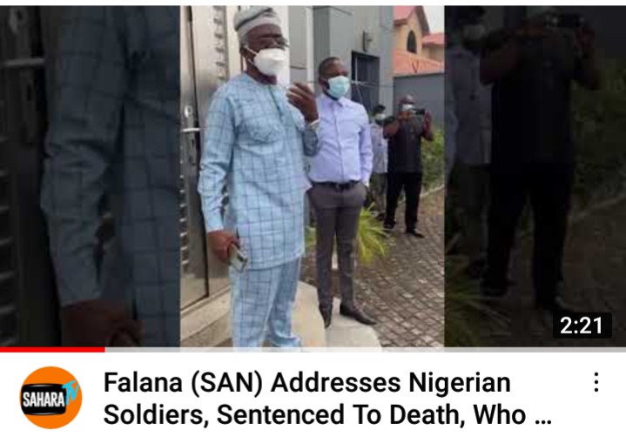Viewport: 626px width, 437px height.
Task: Click the word 'SAHARA' in the channel logo
Action: [44, 399]
